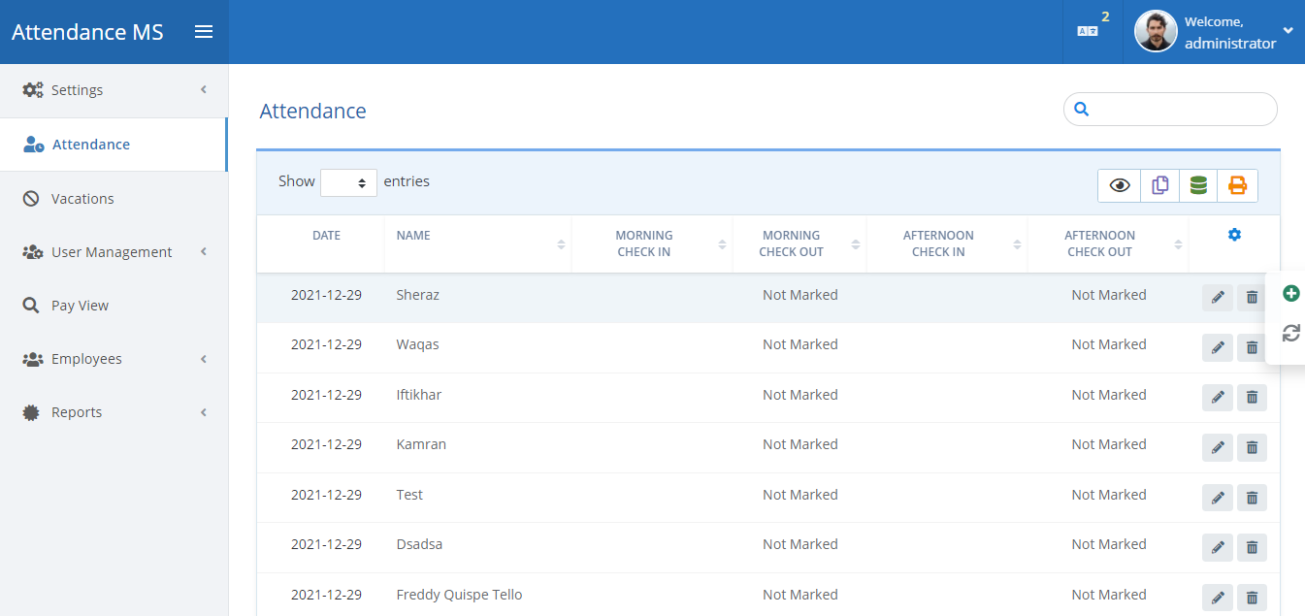Image resolution: width=1305 pixels, height=616 pixels.
Task: Sort by Morning Check In column
Action: pyautogui.click(x=651, y=243)
